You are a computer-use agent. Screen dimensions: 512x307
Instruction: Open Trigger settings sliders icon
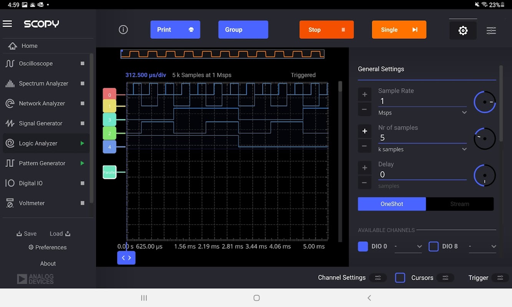coord(500,278)
